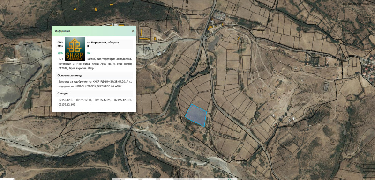375x180 pixels.
Task: Click neighbor parcel 02155.12.11
Action: click(x=83, y=100)
